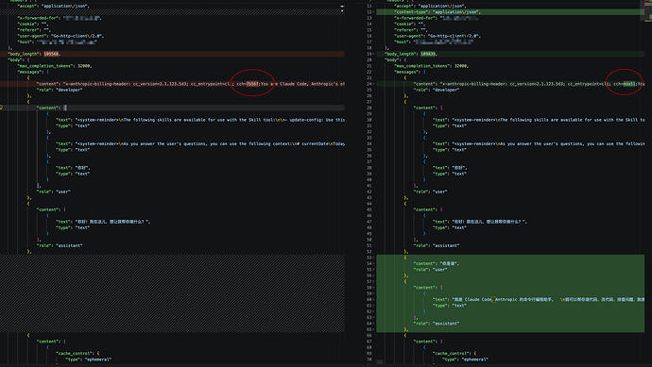Click "role": "assistant" on right line 51
Viewport: 652px width, 367px height.
(x=437, y=245)
